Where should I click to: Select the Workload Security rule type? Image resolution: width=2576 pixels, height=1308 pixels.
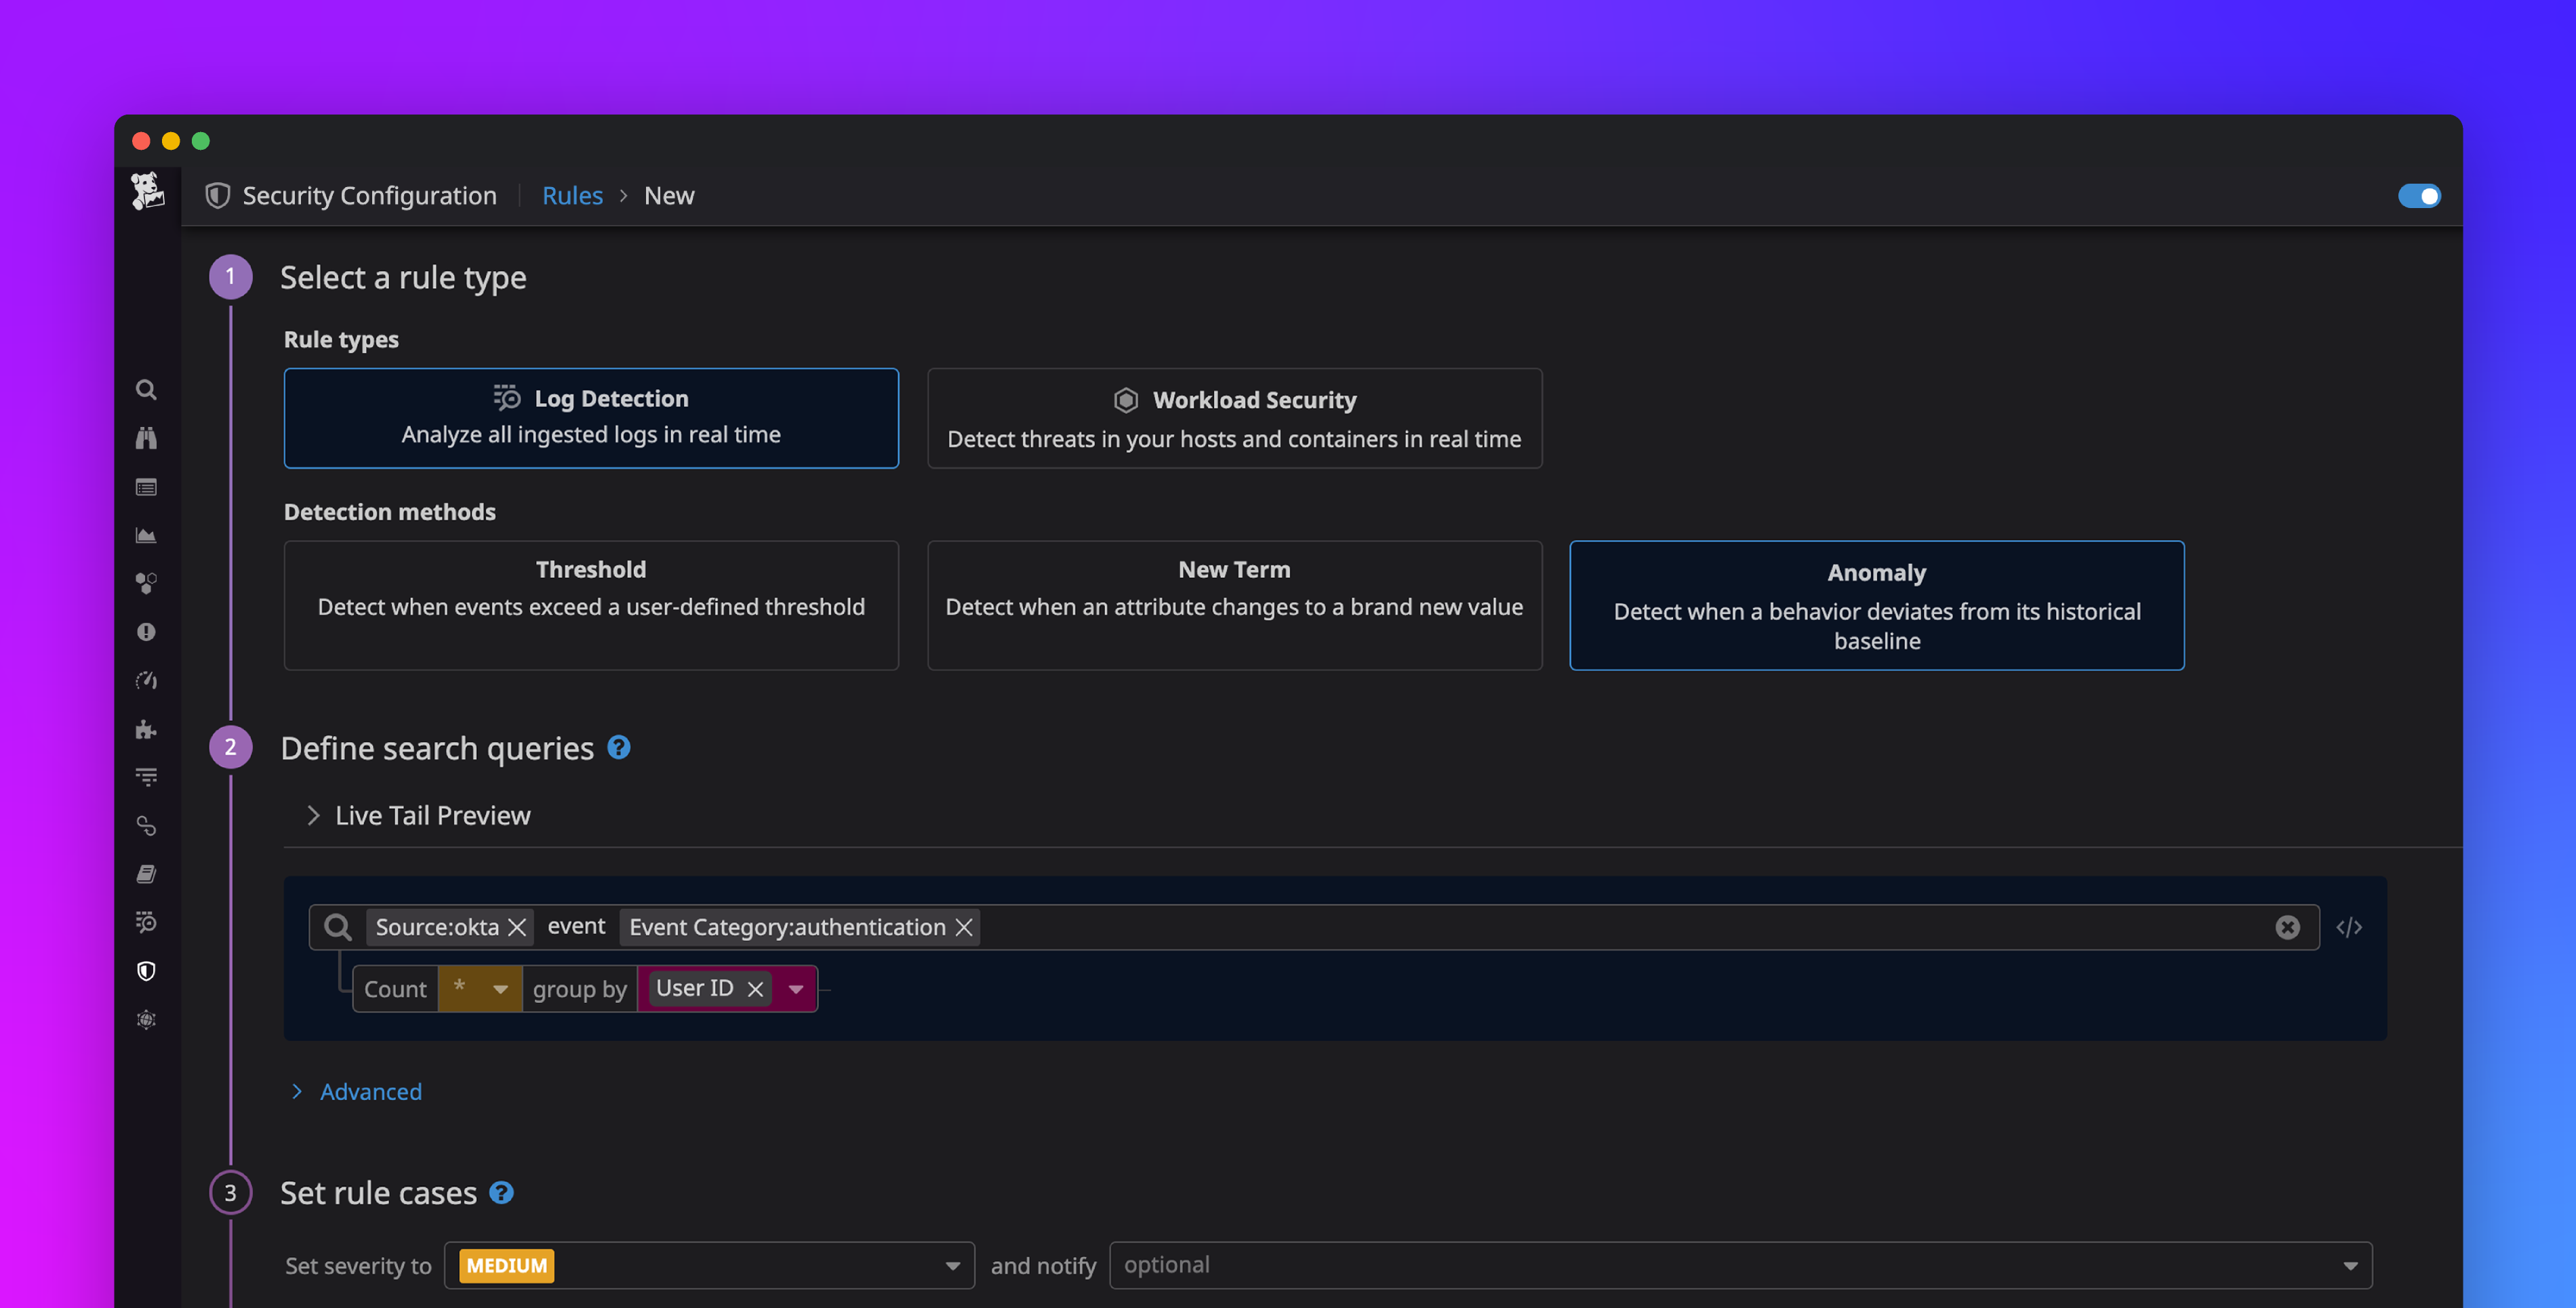coord(1234,418)
